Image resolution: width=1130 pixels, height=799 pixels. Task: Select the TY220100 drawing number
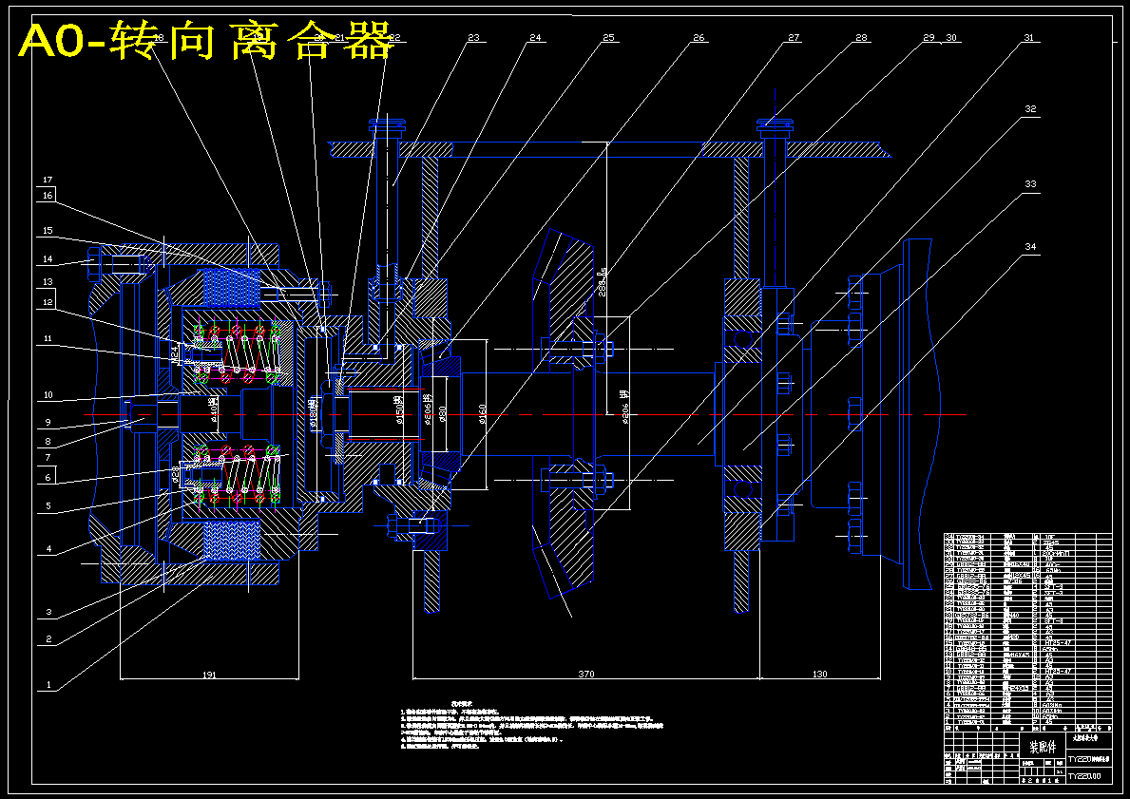(x=1084, y=776)
